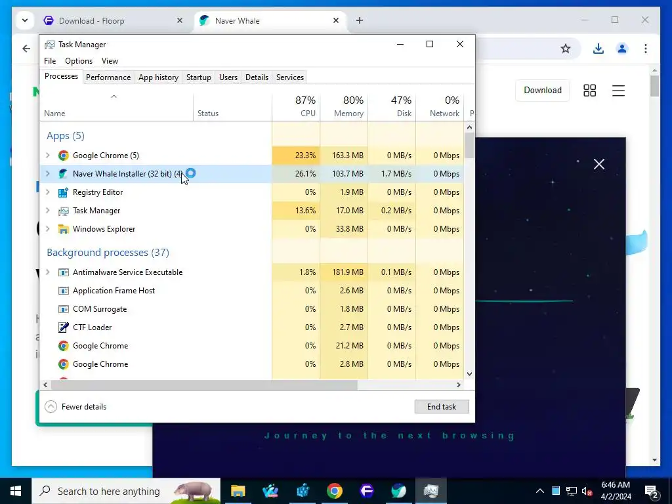The height and width of the screenshot is (504, 672).
Task: Expand Naver Whale Installer process group
Action: coord(48,174)
